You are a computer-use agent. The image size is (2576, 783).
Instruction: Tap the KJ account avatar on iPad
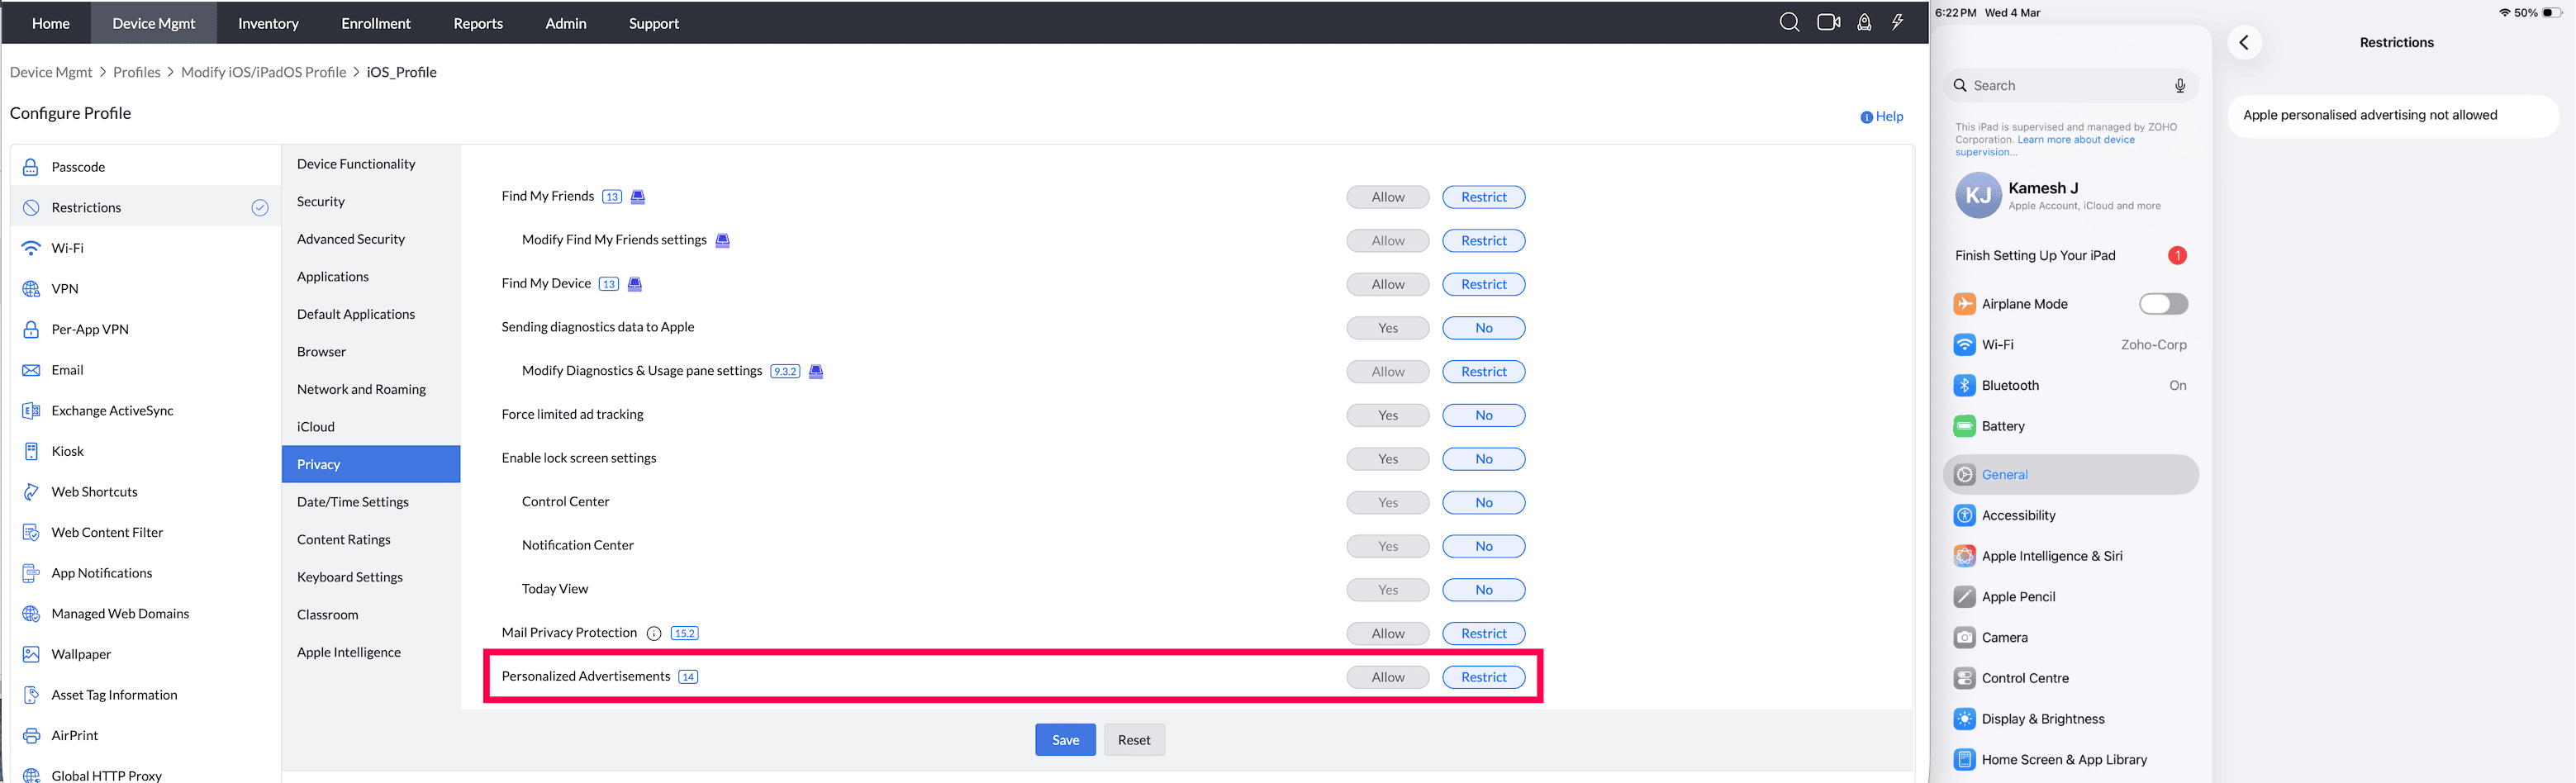coord(1977,195)
